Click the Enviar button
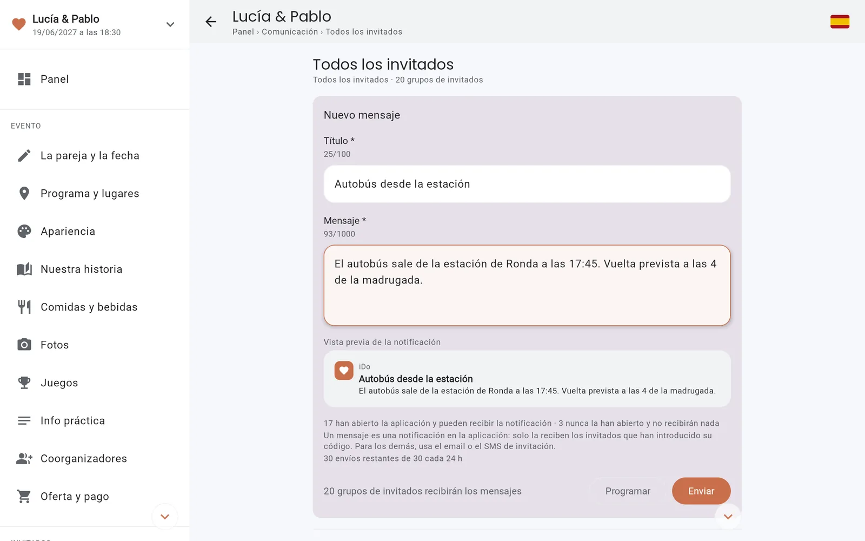 click(x=701, y=491)
